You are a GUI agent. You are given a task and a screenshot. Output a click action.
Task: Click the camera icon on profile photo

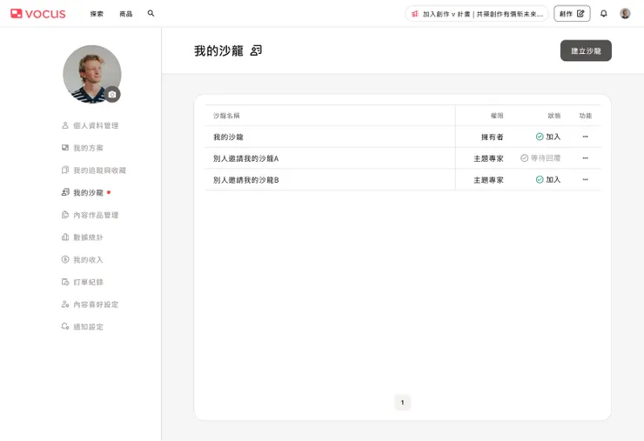(112, 95)
